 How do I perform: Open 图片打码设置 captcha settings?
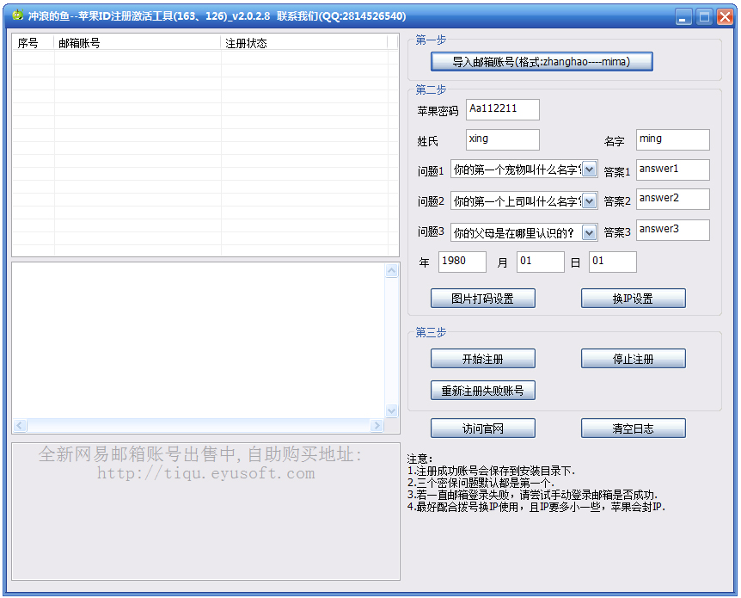pos(483,299)
